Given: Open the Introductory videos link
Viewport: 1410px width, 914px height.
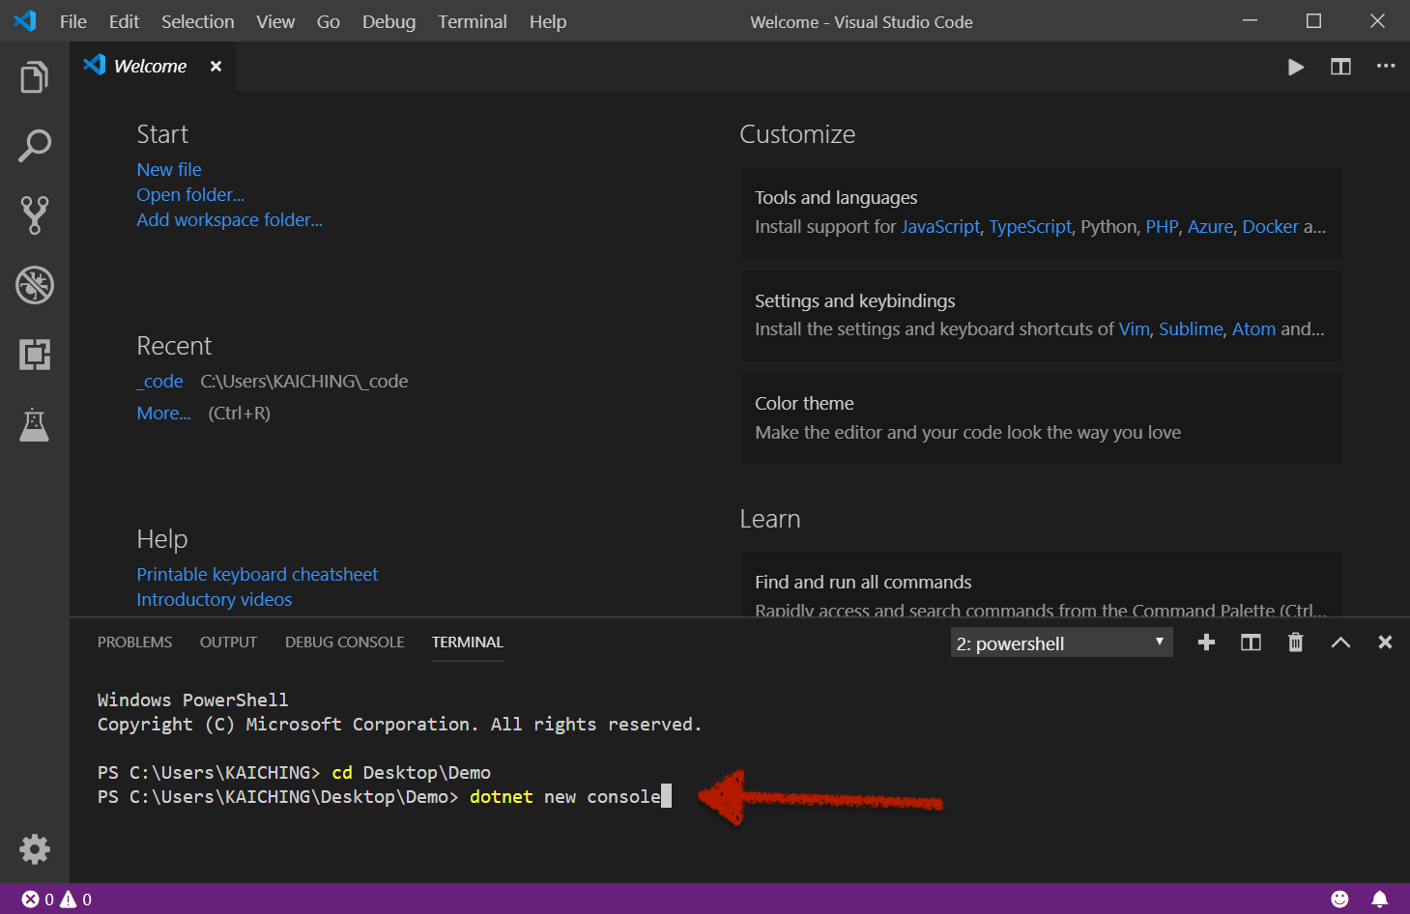Looking at the screenshot, I should [215, 599].
